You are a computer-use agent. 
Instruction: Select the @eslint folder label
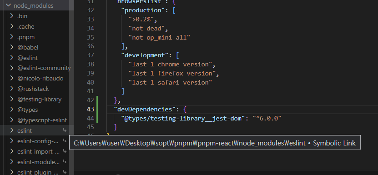(27, 58)
